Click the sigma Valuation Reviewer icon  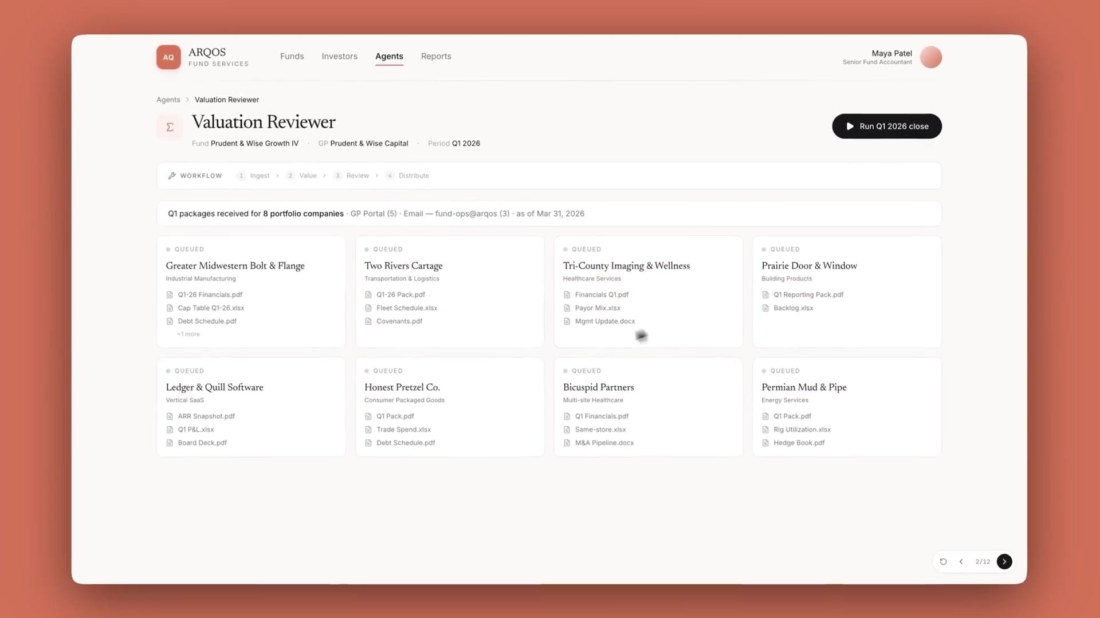[x=170, y=127]
